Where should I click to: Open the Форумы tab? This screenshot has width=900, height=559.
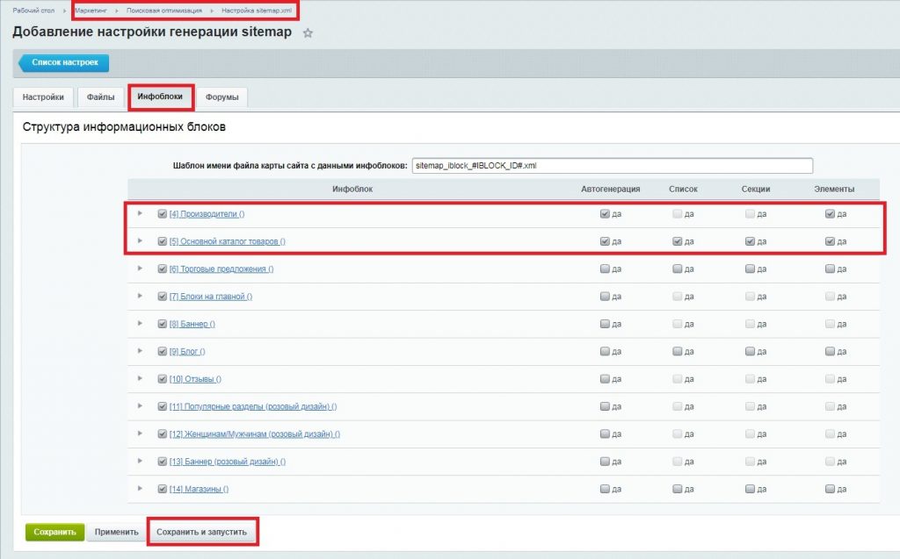tap(221, 97)
